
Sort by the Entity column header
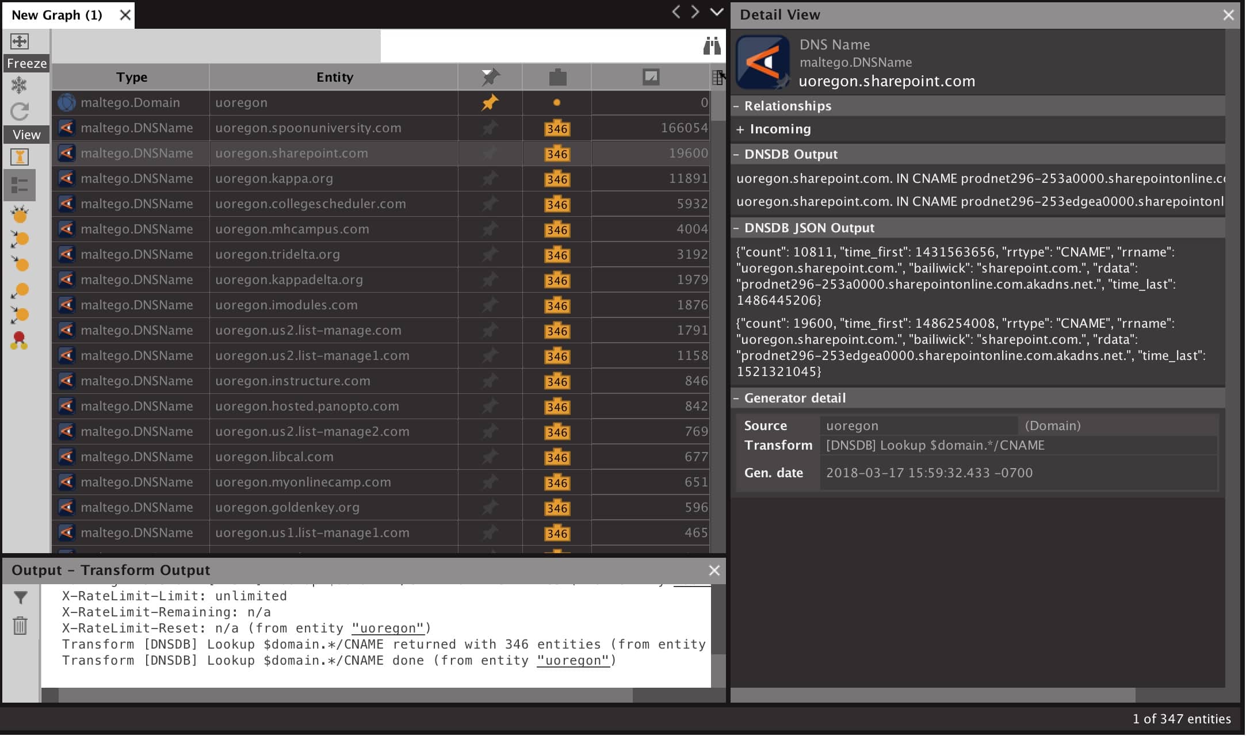pos(334,77)
